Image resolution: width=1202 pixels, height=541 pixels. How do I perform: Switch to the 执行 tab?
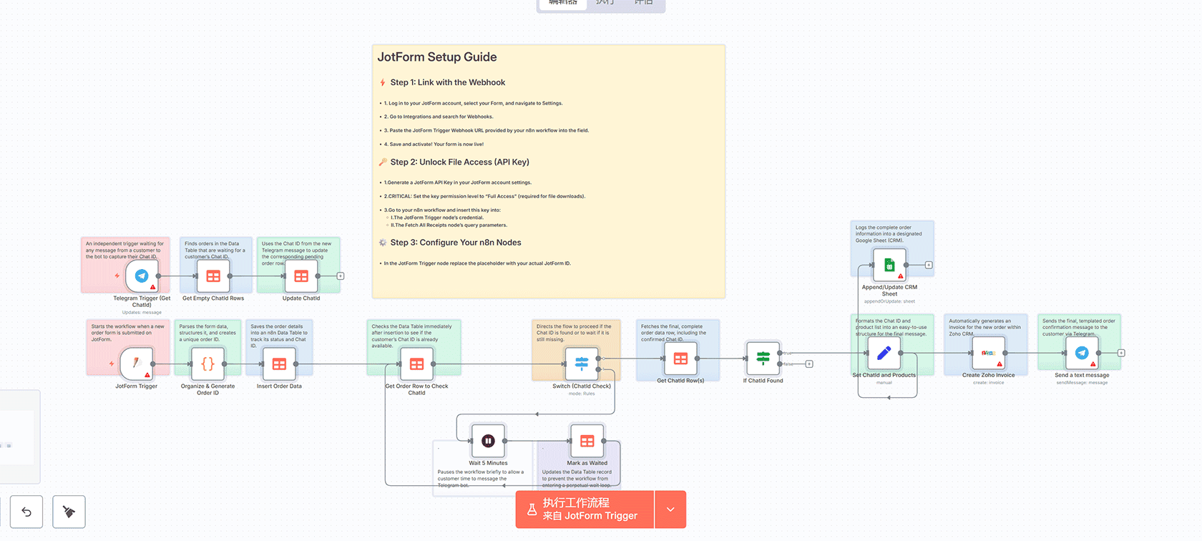(x=605, y=3)
